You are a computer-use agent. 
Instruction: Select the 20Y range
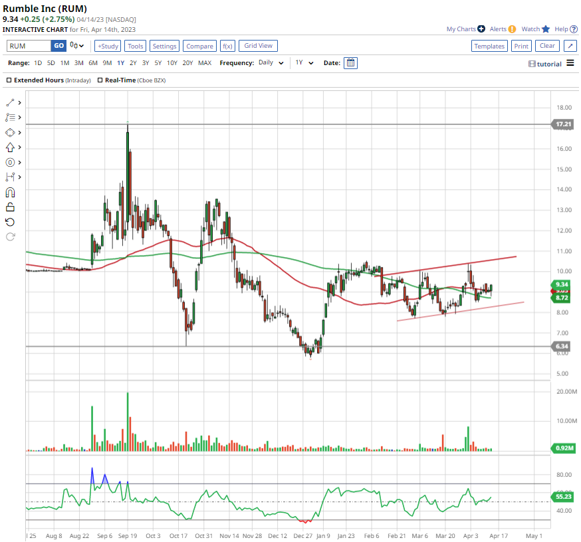pos(187,63)
